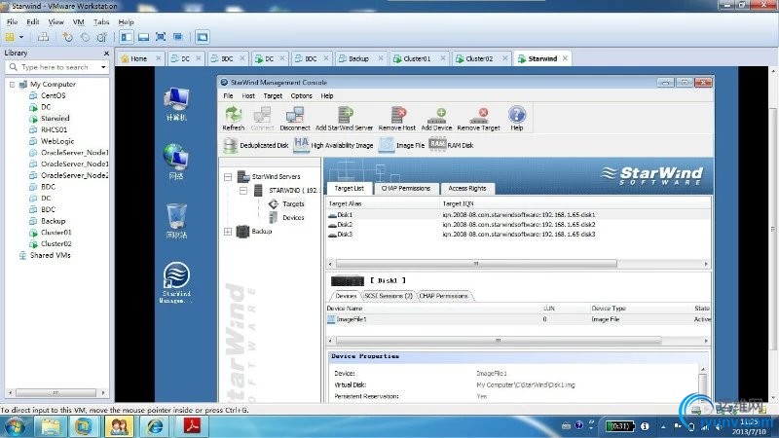The height and width of the screenshot is (438, 779).
Task: Click the VMware power toolbar icon
Action: [10, 37]
